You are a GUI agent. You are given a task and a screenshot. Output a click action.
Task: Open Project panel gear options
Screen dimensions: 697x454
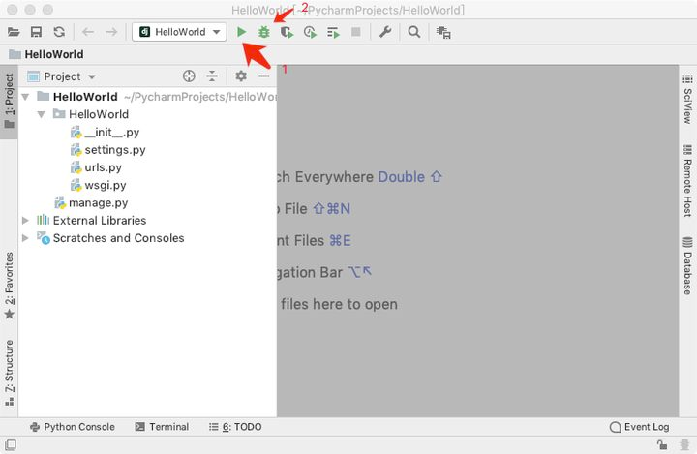(x=241, y=76)
